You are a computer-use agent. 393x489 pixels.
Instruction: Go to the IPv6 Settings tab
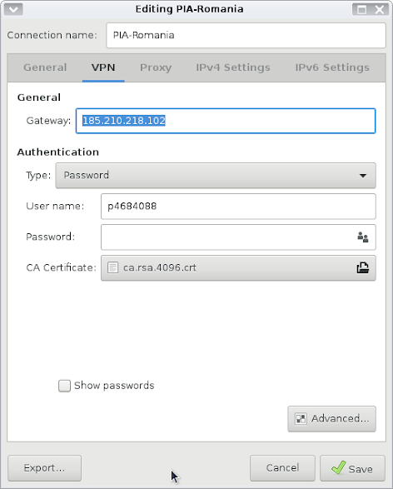[x=332, y=67]
